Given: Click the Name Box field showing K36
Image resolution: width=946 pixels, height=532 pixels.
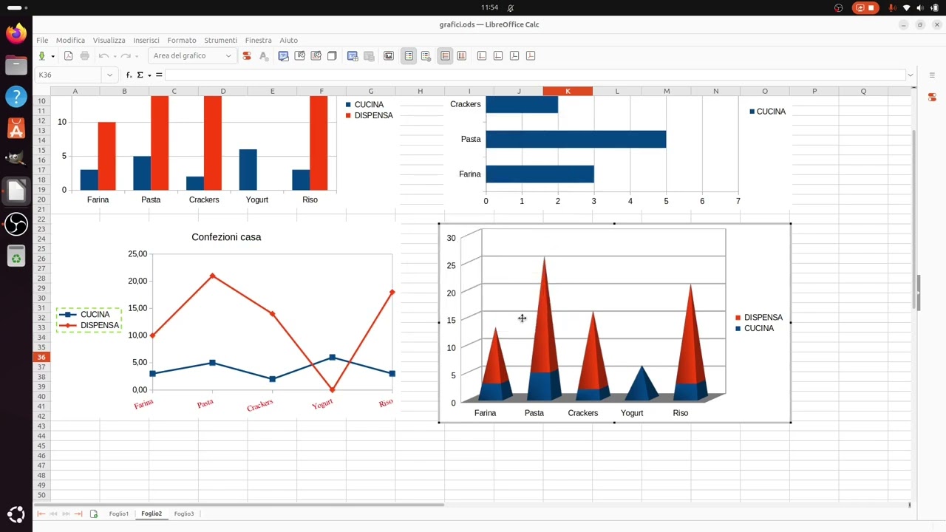Looking at the screenshot, I should (x=69, y=75).
